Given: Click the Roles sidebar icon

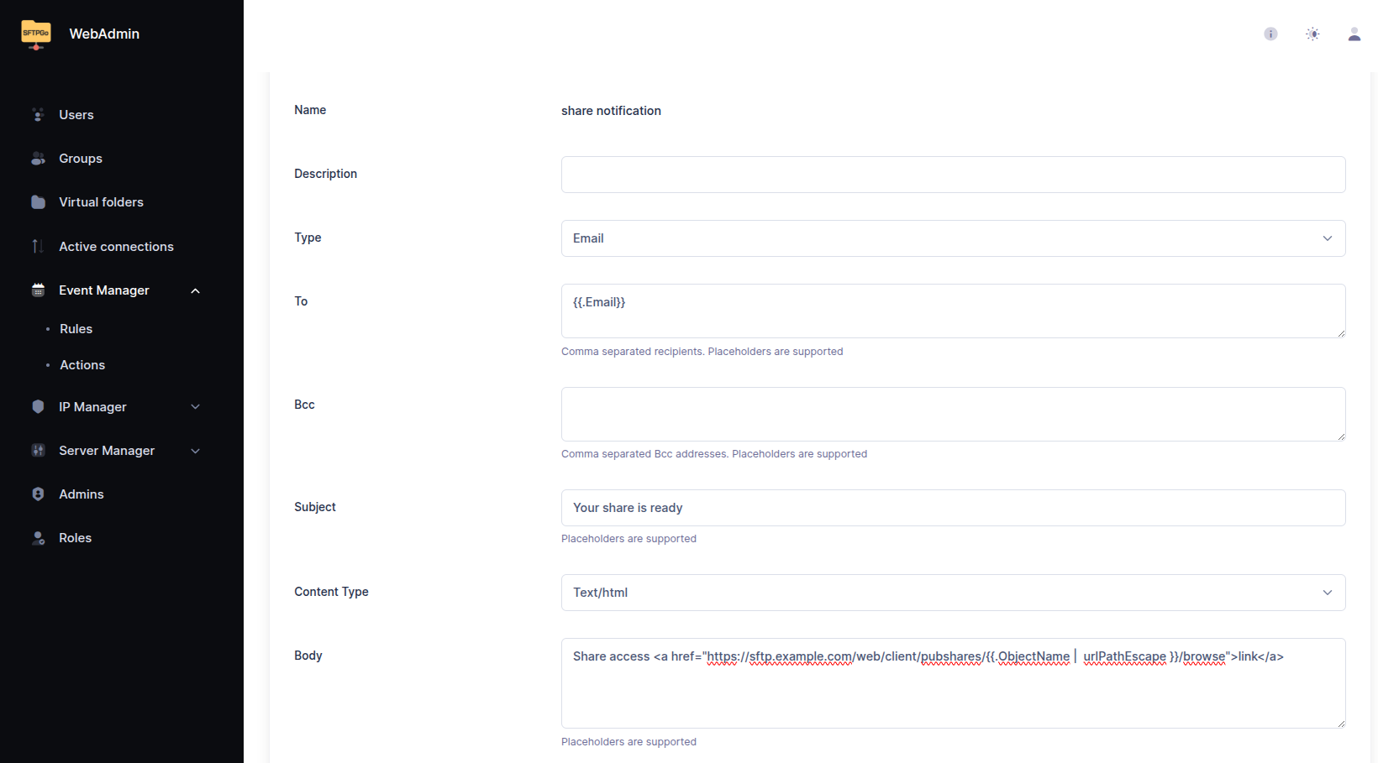Looking at the screenshot, I should (38, 538).
